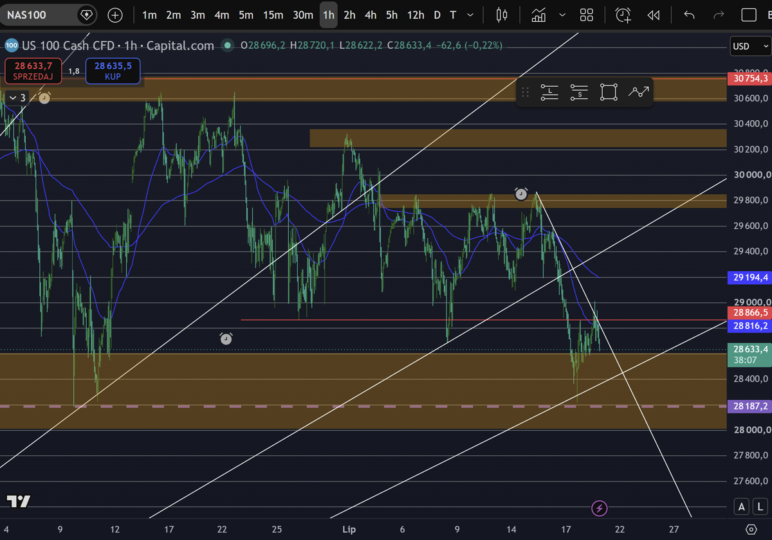Image resolution: width=772 pixels, height=540 pixels.
Task: Click the TradingView logo
Action: click(x=17, y=501)
